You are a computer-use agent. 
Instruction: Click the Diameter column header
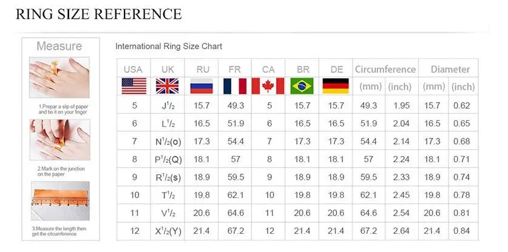click(x=450, y=69)
